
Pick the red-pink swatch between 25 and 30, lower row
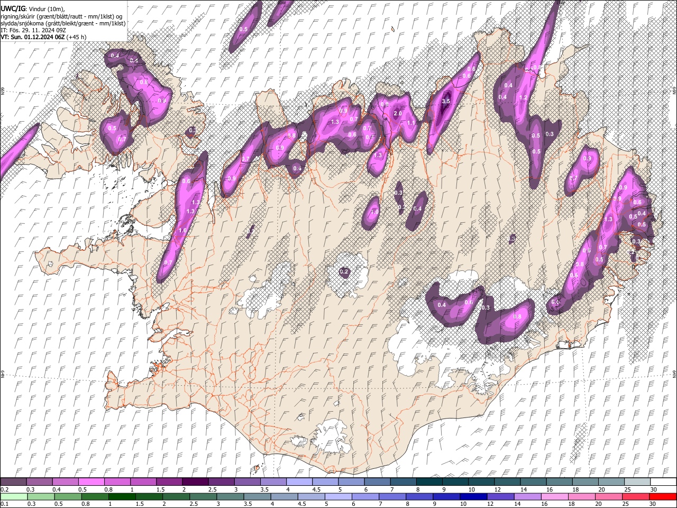pos(636,497)
